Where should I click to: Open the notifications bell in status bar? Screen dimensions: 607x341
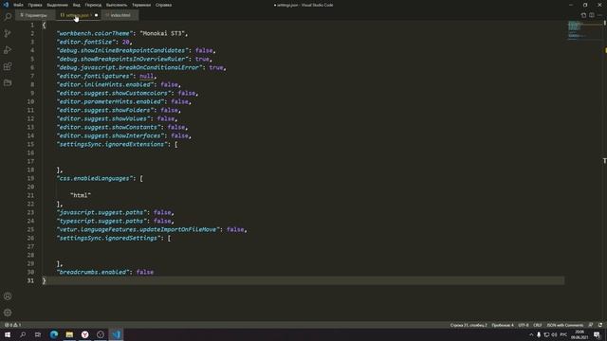pyautogui.click(x=600, y=325)
